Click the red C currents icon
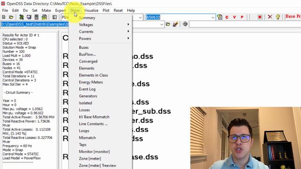This screenshot has width=301, height=169. coord(227,17)
